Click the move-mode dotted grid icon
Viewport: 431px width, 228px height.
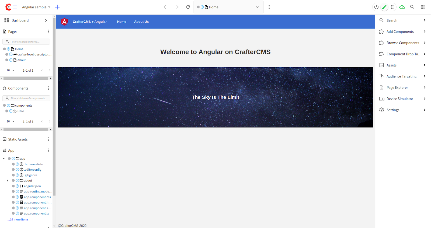pos(392,7)
